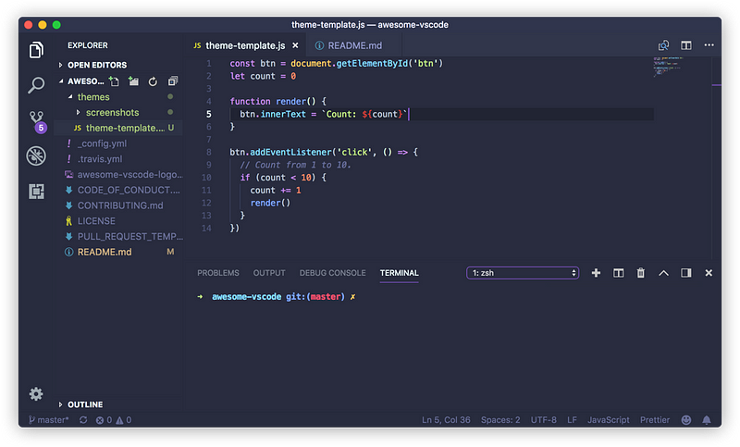Maximize the terminal panel with chevron up
This screenshot has width=740, height=447.
click(663, 273)
